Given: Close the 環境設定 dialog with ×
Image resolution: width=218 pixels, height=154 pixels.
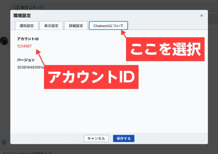Looking at the screenshot, I should point(202,15).
